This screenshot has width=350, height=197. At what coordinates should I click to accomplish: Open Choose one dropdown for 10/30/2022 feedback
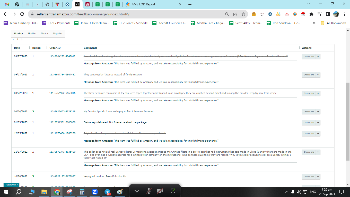pyautogui.click(x=311, y=177)
